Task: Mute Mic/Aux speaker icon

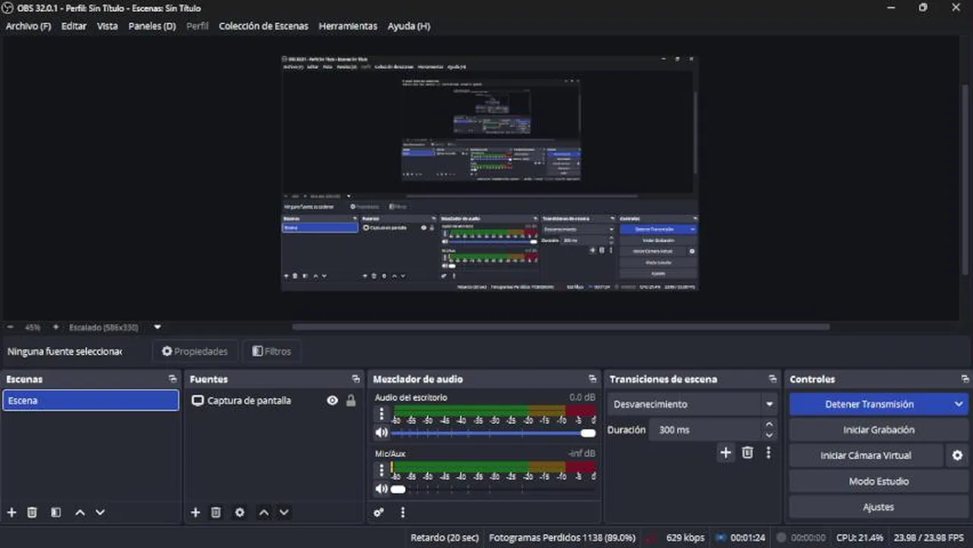Action: click(x=381, y=489)
